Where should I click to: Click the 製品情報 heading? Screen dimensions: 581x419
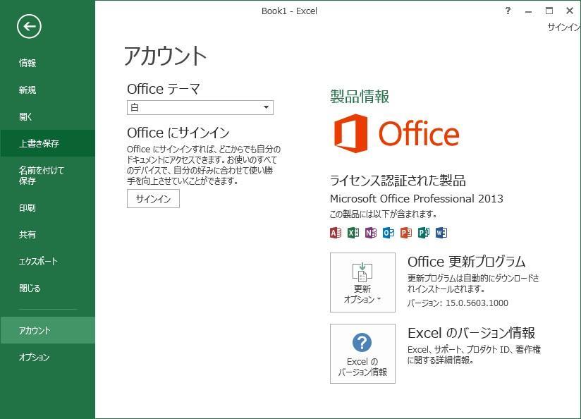(360, 97)
